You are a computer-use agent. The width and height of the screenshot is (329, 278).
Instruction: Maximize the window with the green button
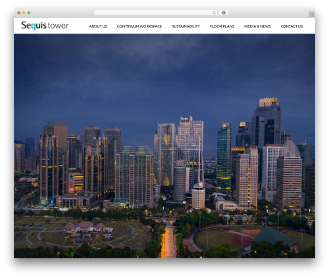[29, 12]
